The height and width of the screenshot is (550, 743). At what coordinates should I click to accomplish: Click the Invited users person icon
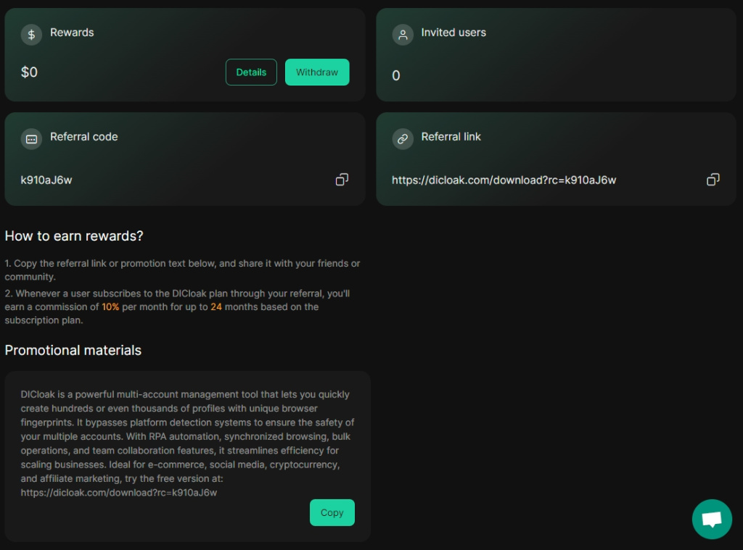(x=403, y=35)
